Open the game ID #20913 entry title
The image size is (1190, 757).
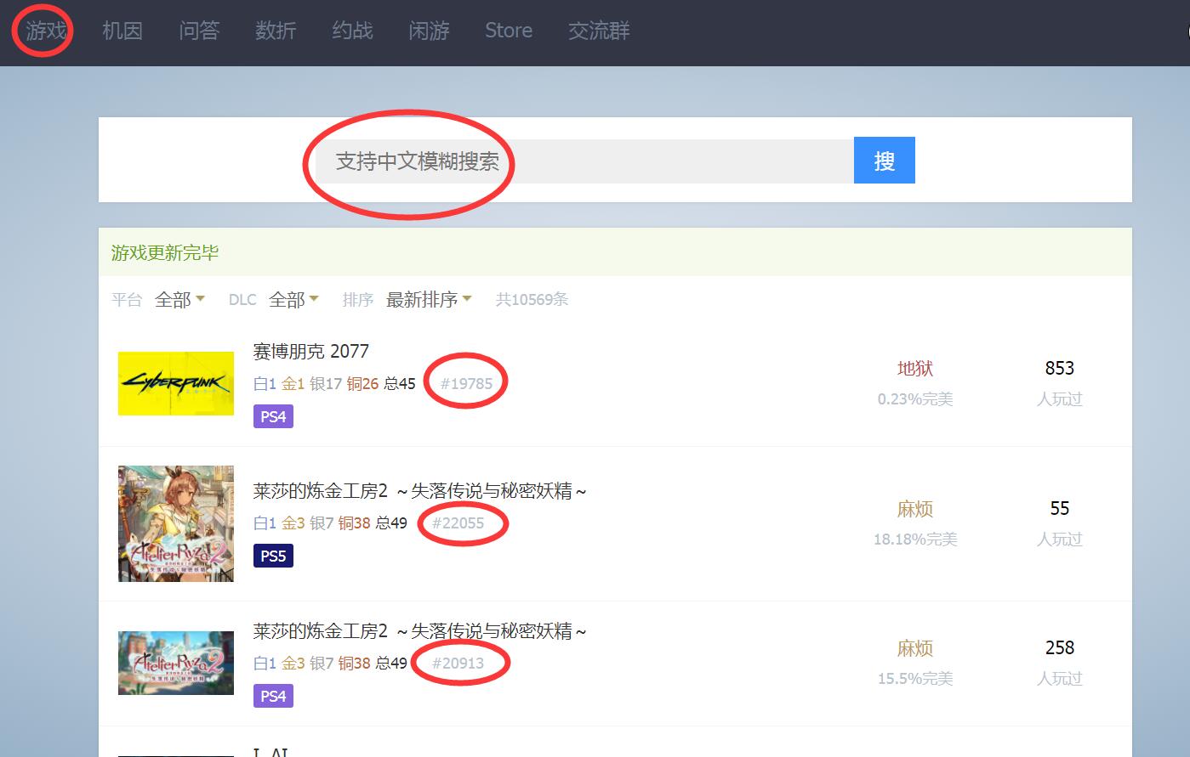(419, 631)
